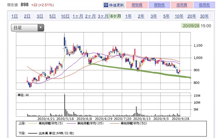Click the 2020/7/20 date axis label
The height and width of the screenshot is (138, 217).
[122, 119]
